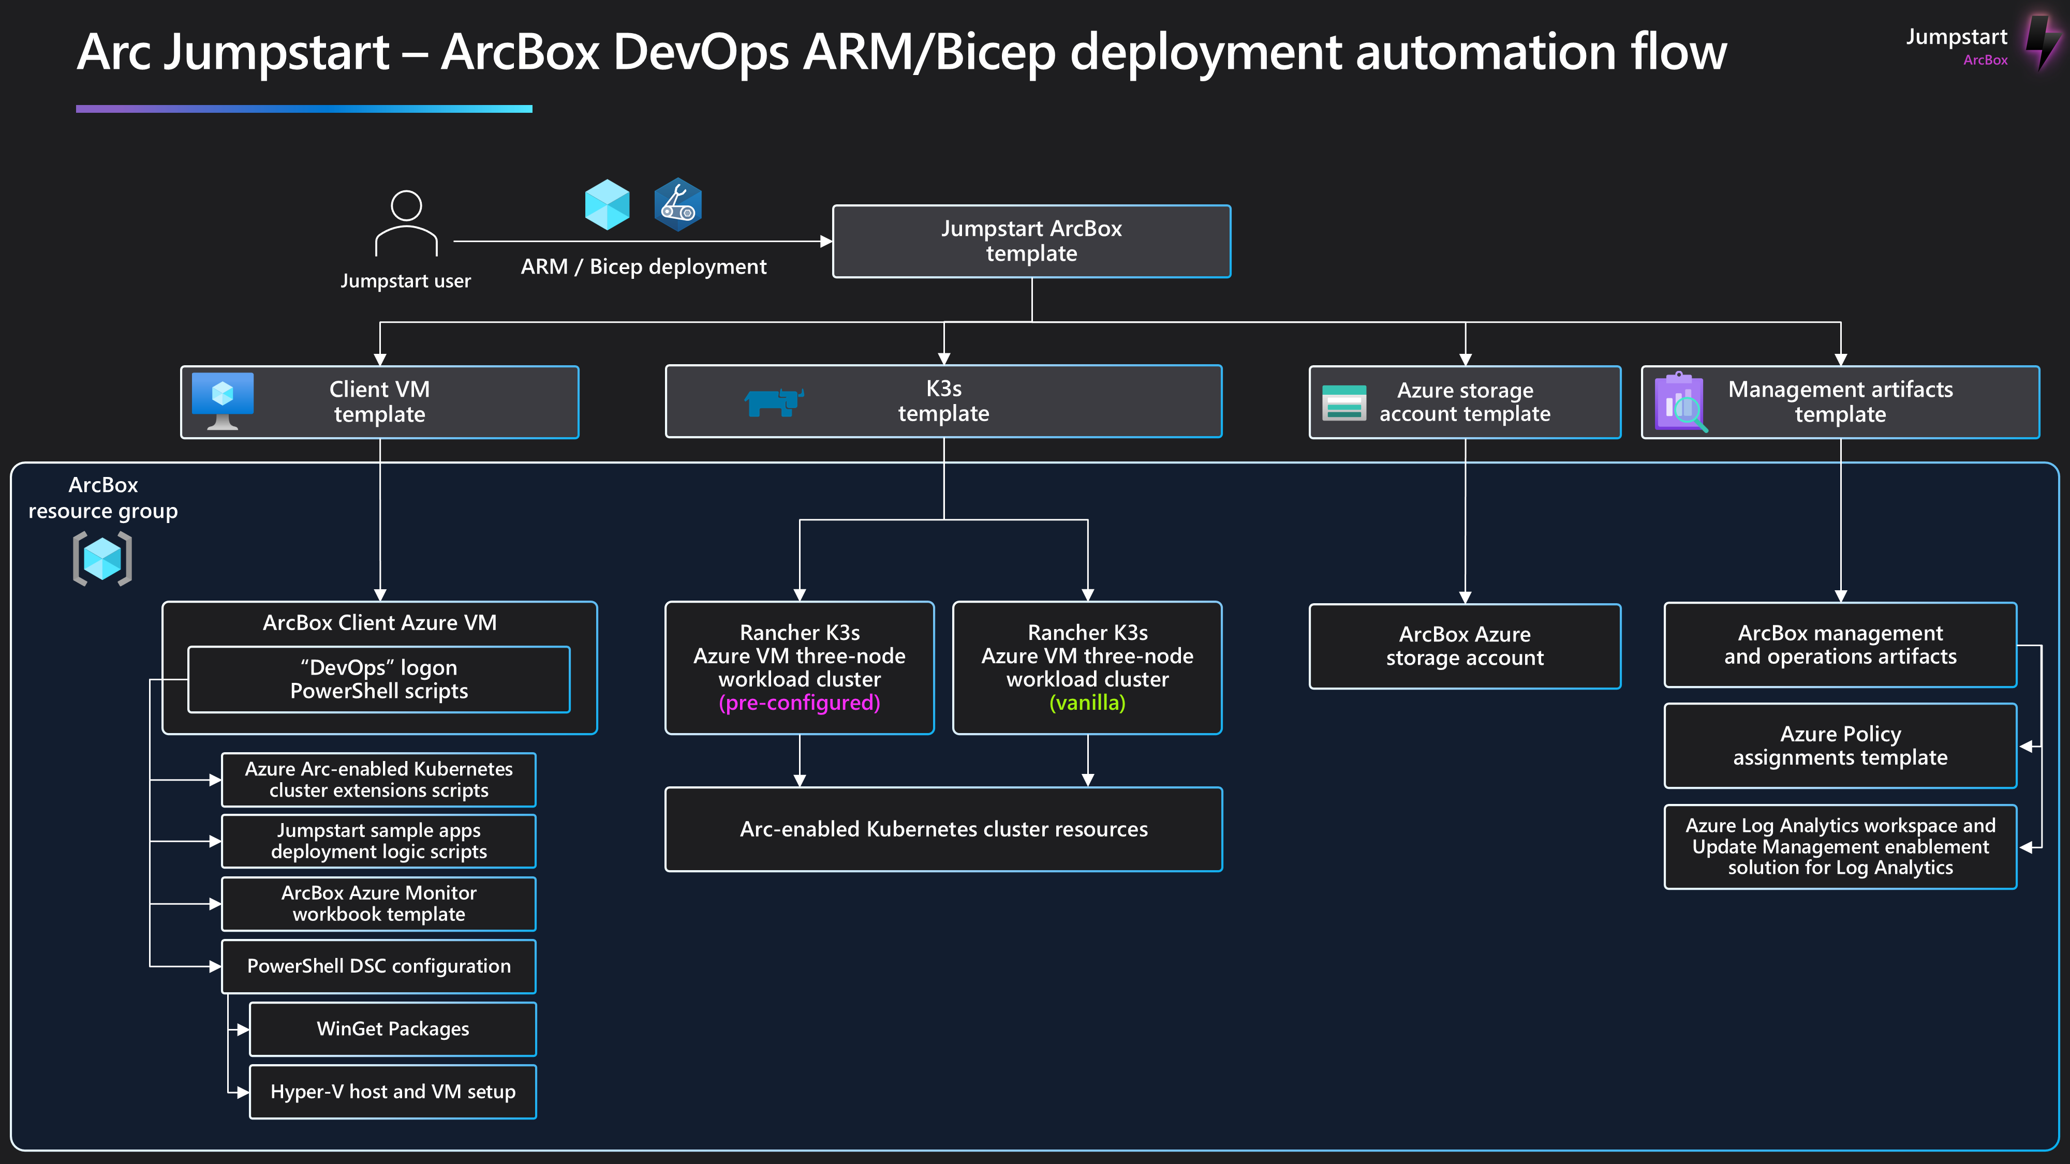2070x1164 pixels.
Task: Click the purple ArcBox logo text
Action: tap(1985, 60)
